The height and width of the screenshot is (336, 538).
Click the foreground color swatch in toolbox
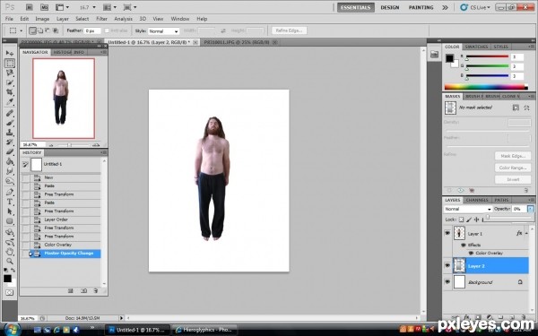tap(7, 279)
